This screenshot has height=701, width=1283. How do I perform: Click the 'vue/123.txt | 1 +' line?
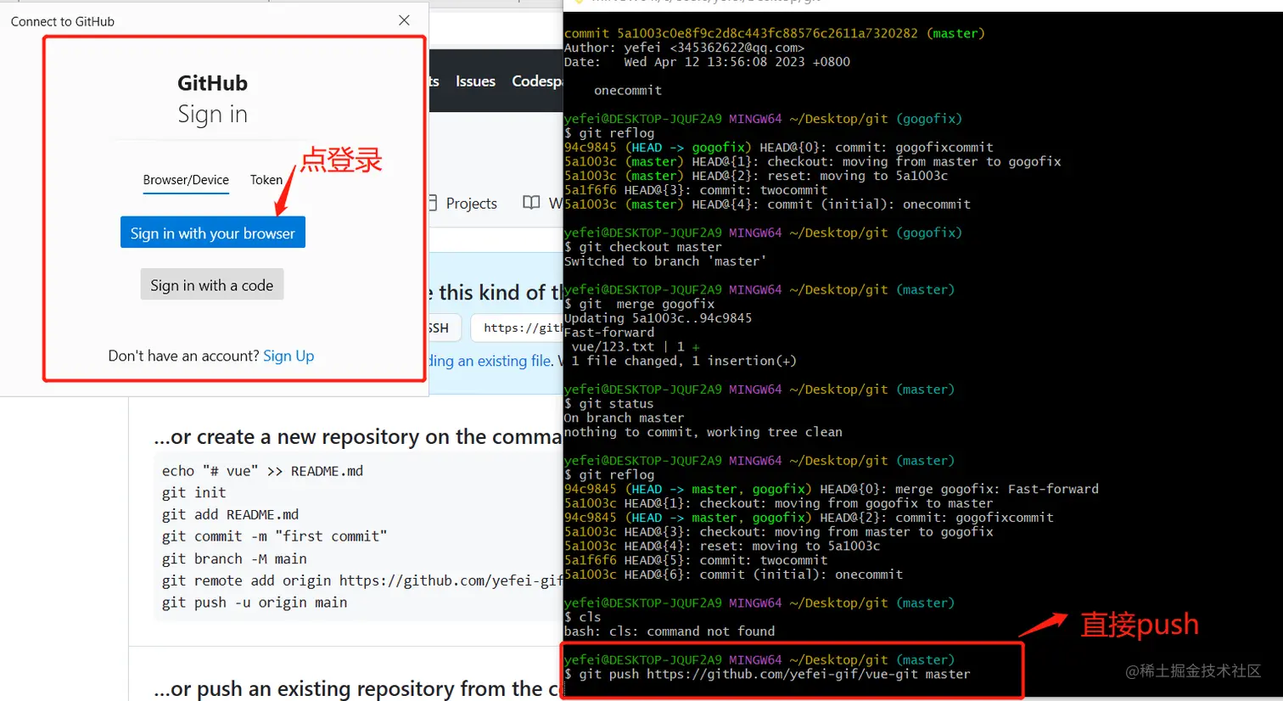click(x=636, y=346)
